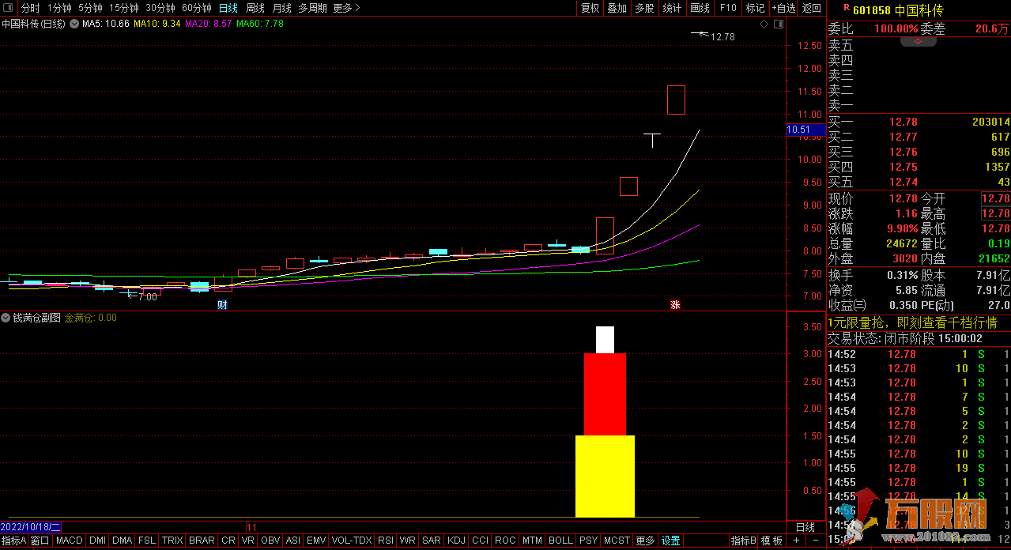Select the RSI indicator
1011x550 pixels.
pyautogui.click(x=386, y=541)
